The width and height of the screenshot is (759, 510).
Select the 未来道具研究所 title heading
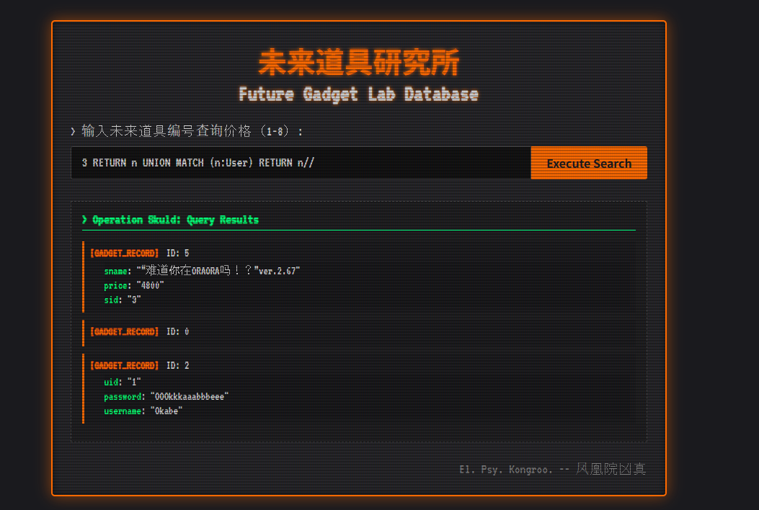coord(359,63)
